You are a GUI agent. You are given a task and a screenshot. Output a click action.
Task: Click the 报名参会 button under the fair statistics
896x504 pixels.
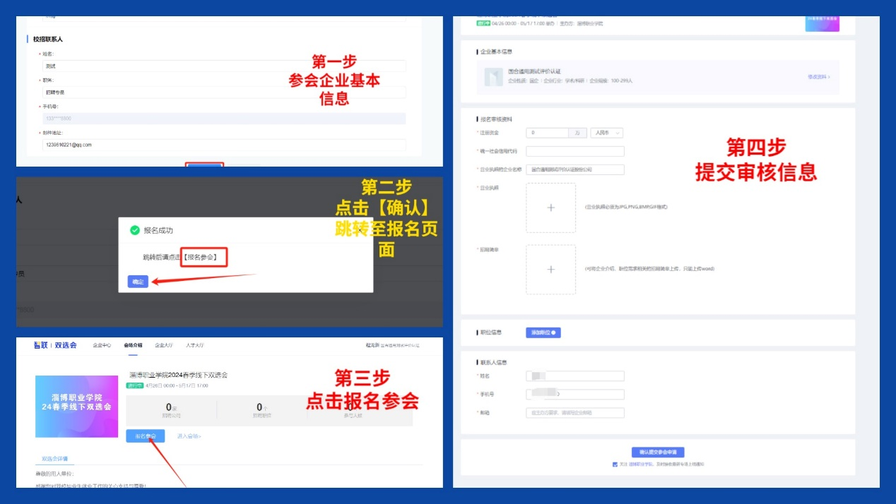(146, 436)
